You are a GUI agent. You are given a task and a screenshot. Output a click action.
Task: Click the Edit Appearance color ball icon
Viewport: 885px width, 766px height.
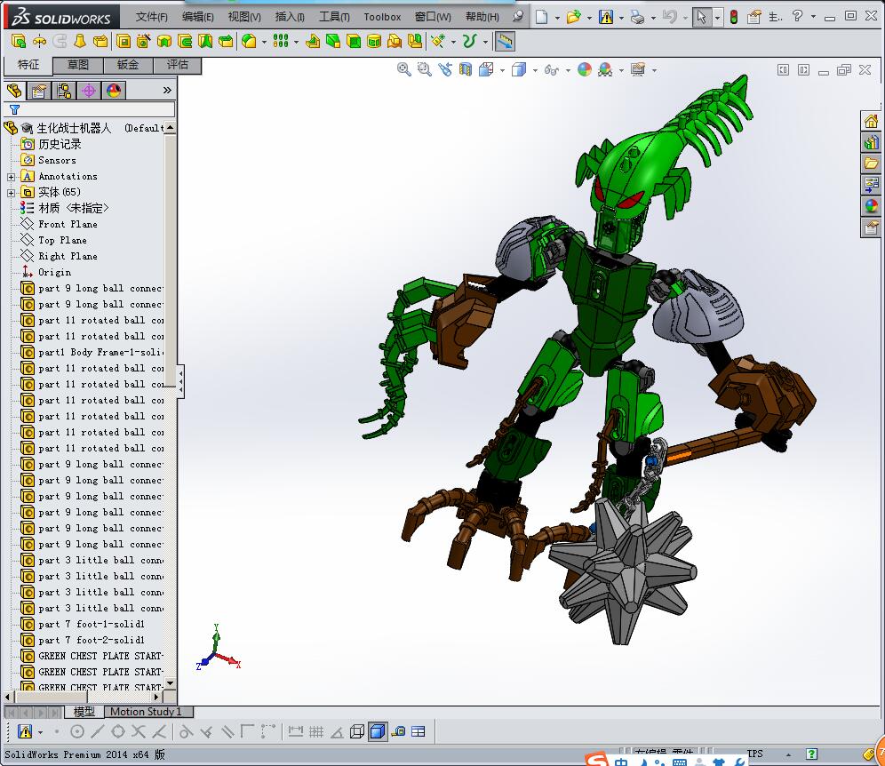click(x=585, y=70)
